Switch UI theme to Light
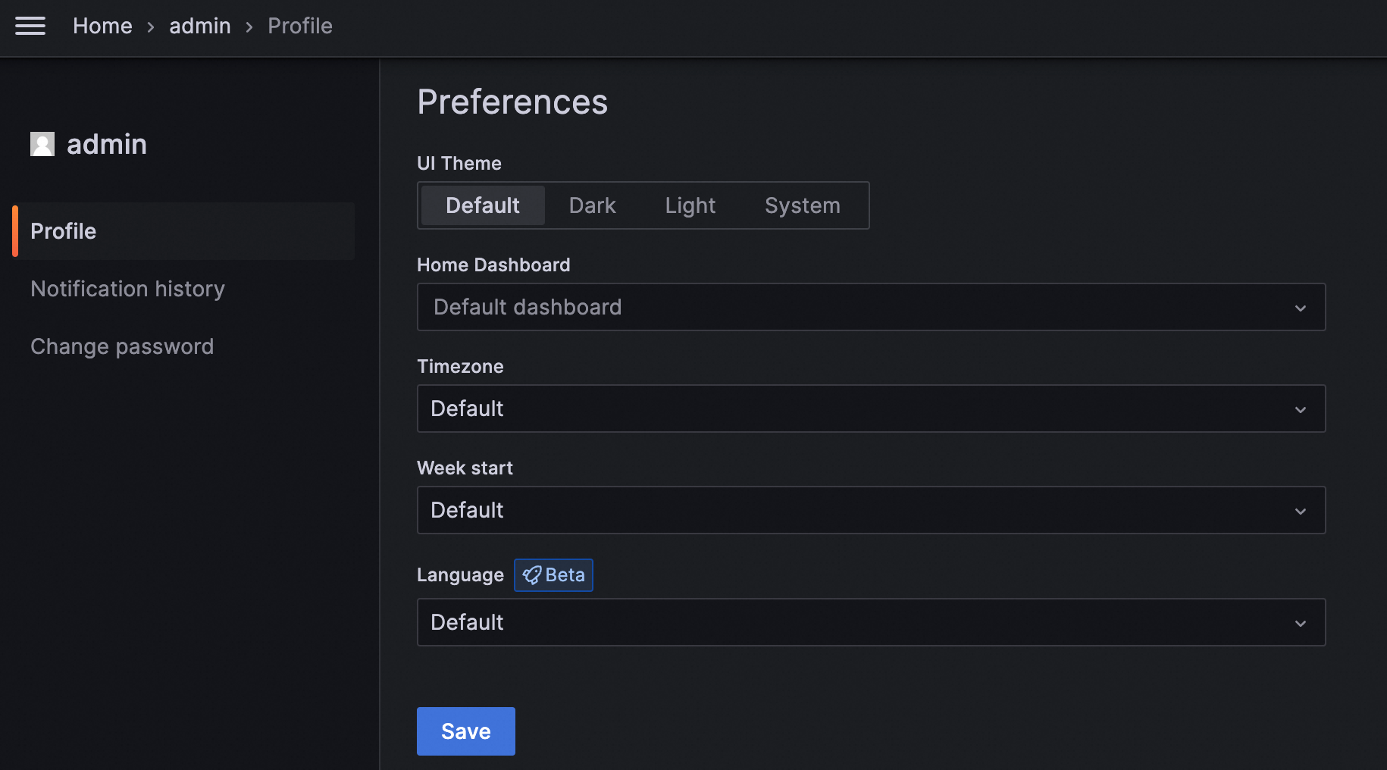The width and height of the screenshot is (1387, 770). 690,205
